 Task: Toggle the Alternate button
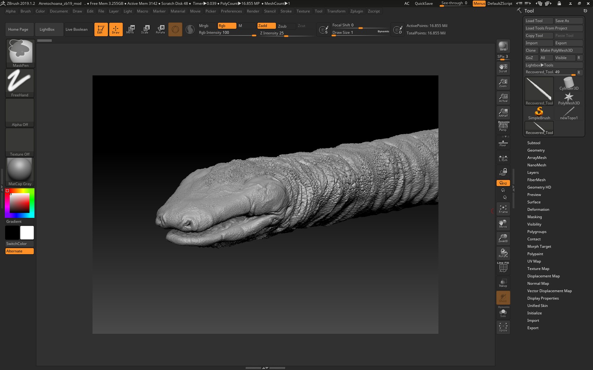point(20,251)
